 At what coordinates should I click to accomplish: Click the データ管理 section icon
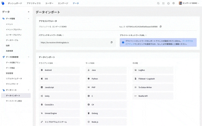[x=3, y=19]
